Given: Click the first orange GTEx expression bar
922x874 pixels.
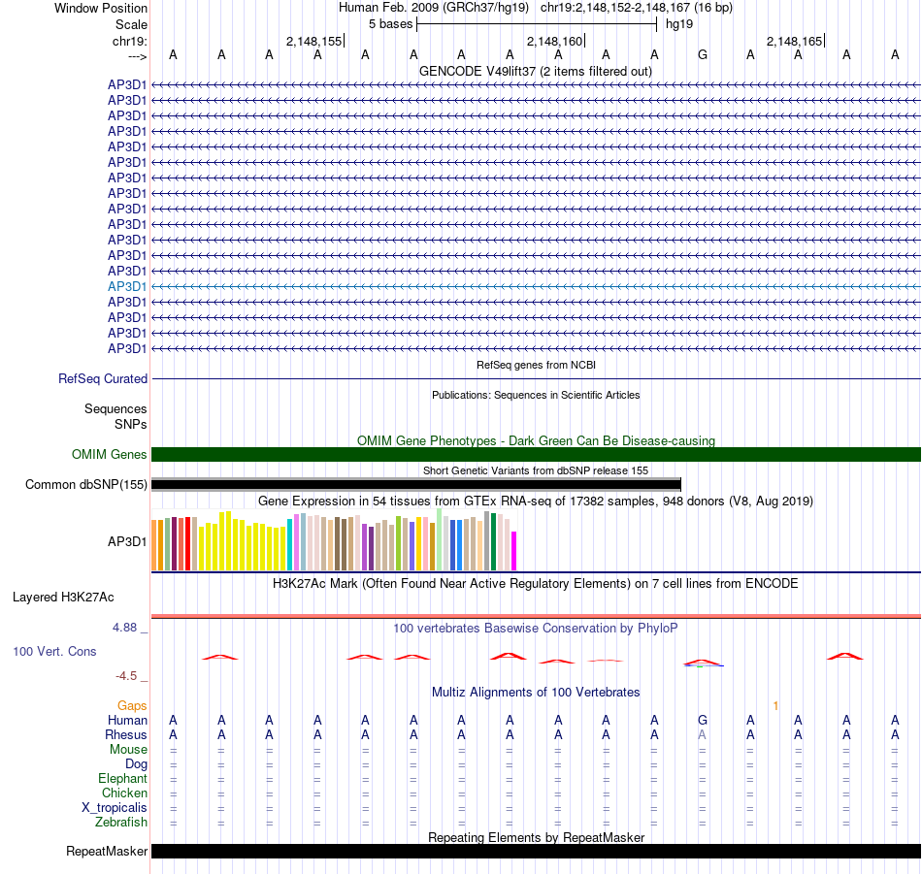Looking at the screenshot, I should 154,545.
